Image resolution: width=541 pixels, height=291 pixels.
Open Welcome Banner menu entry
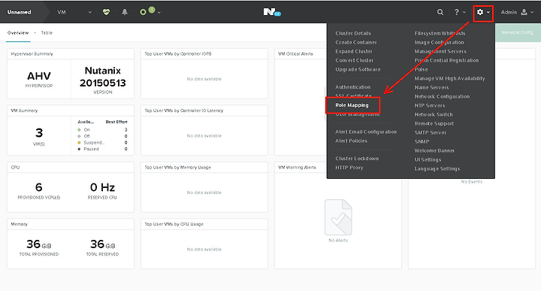(x=434, y=150)
